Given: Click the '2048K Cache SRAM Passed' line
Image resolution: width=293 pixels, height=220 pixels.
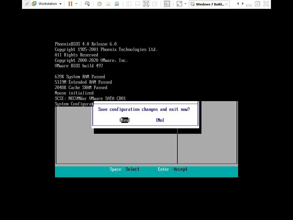Looking at the screenshot, I should (81, 88).
